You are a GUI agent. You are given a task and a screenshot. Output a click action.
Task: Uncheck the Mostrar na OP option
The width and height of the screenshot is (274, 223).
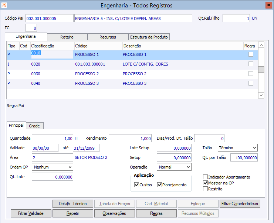click(x=206, y=183)
